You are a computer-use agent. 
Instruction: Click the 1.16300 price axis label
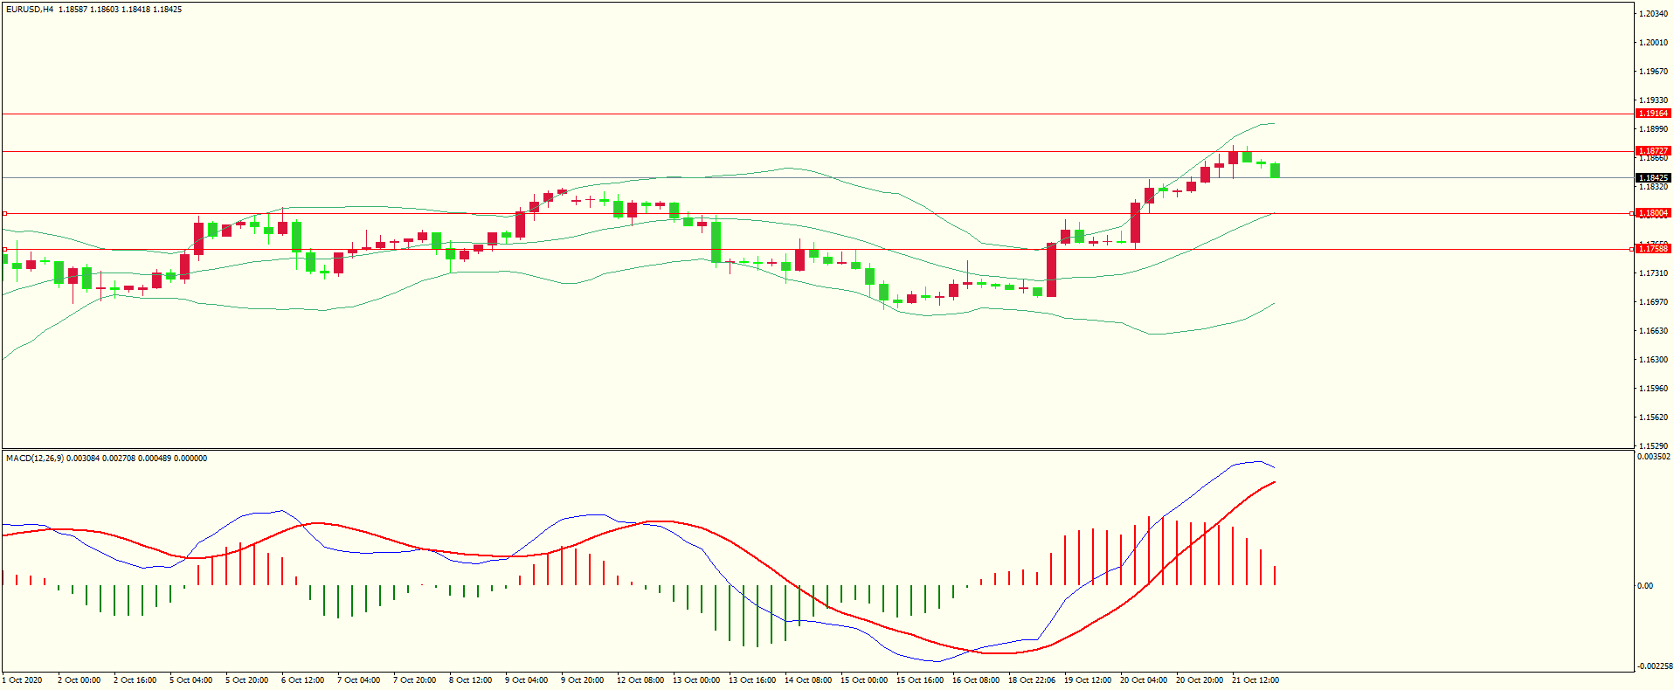1654,360
